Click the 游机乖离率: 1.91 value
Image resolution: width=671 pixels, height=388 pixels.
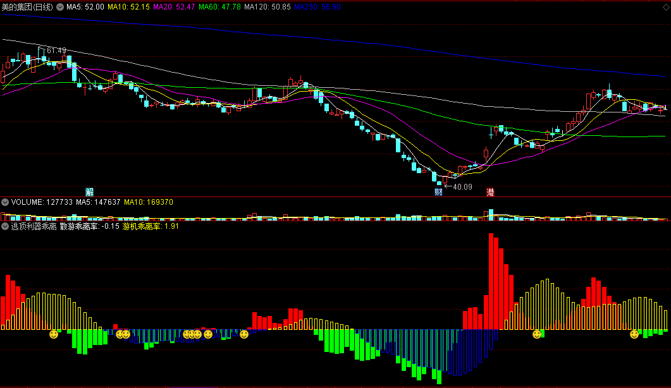(151, 226)
